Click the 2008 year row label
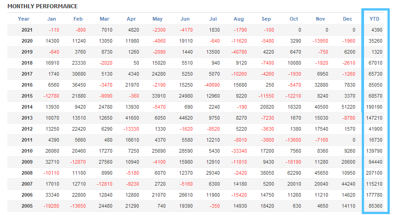The height and width of the screenshot is (215, 404). coord(27,173)
